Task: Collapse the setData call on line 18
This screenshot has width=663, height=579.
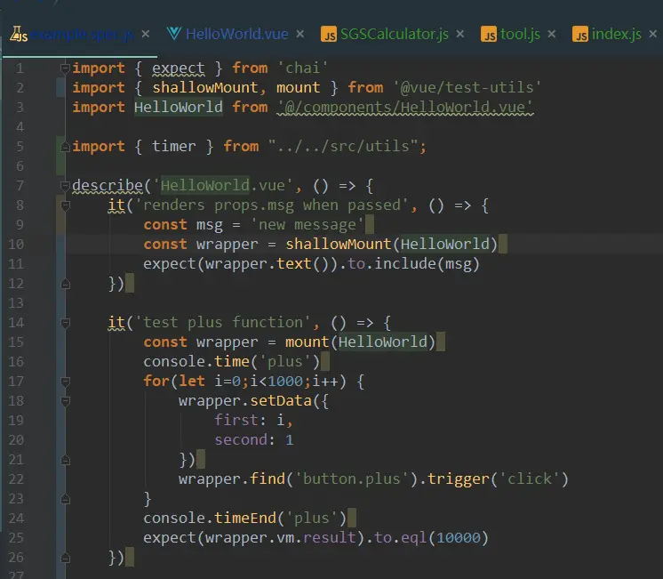Action: click(x=65, y=401)
